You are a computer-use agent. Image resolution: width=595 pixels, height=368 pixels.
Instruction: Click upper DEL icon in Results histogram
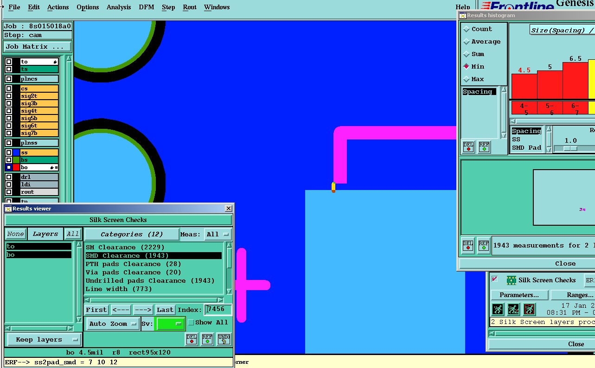tap(468, 147)
